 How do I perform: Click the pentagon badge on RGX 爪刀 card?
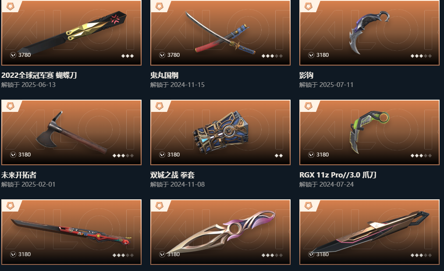[x=309, y=106]
